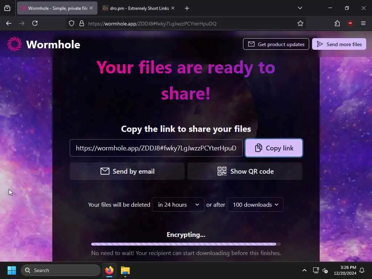
Task: Bookmark this page with the star icon
Action: click(x=300, y=24)
